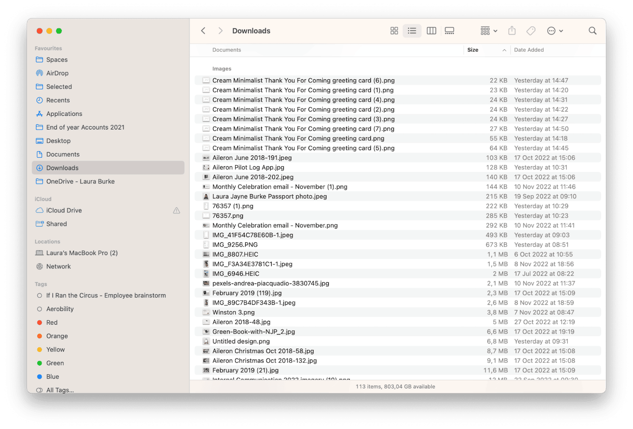Switch to column view
This screenshot has height=429, width=633.
(x=431, y=30)
